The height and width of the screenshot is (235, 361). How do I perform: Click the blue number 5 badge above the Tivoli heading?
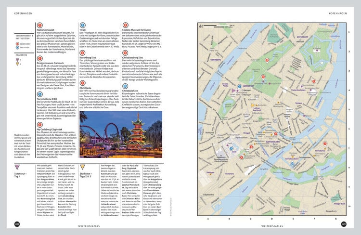click(x=82, y=26)
